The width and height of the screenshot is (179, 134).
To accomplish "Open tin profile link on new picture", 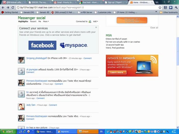I will pos(28,128).
